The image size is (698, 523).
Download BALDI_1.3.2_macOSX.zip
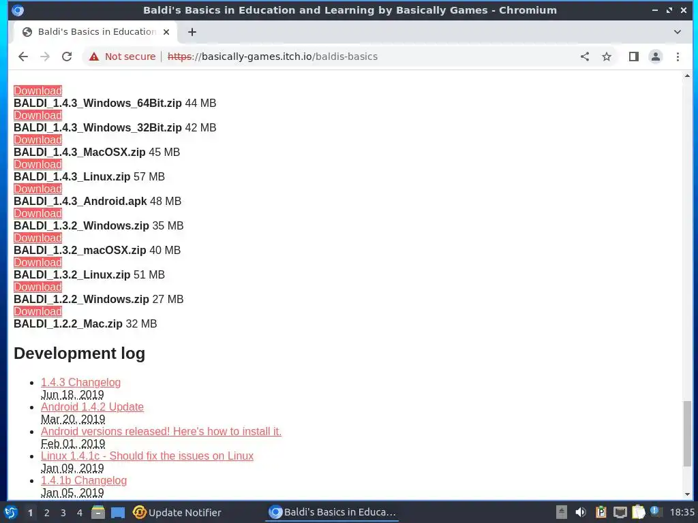[38, 238]
